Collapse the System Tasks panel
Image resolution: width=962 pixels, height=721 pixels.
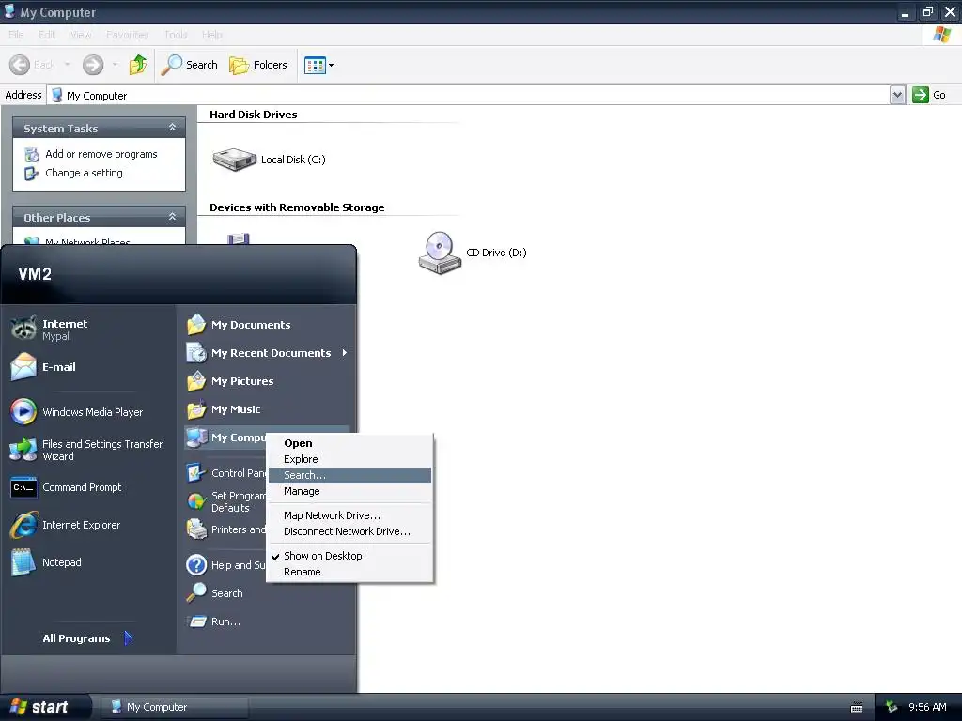[x=173, y=128]
